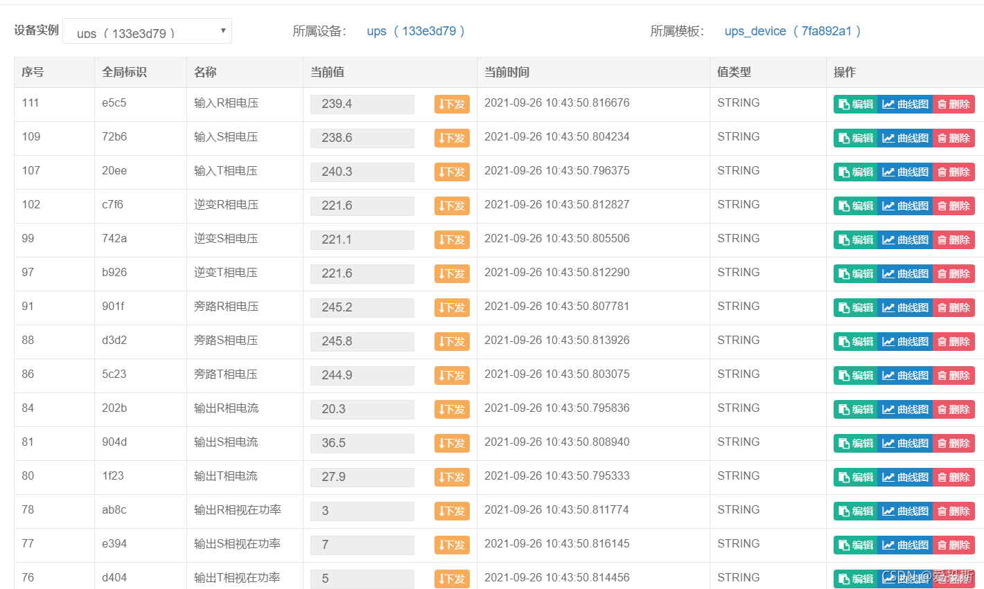Screen dimensions: 984x589
Task: Click the 239.4 current value field
Action: [x=362, y=104]
